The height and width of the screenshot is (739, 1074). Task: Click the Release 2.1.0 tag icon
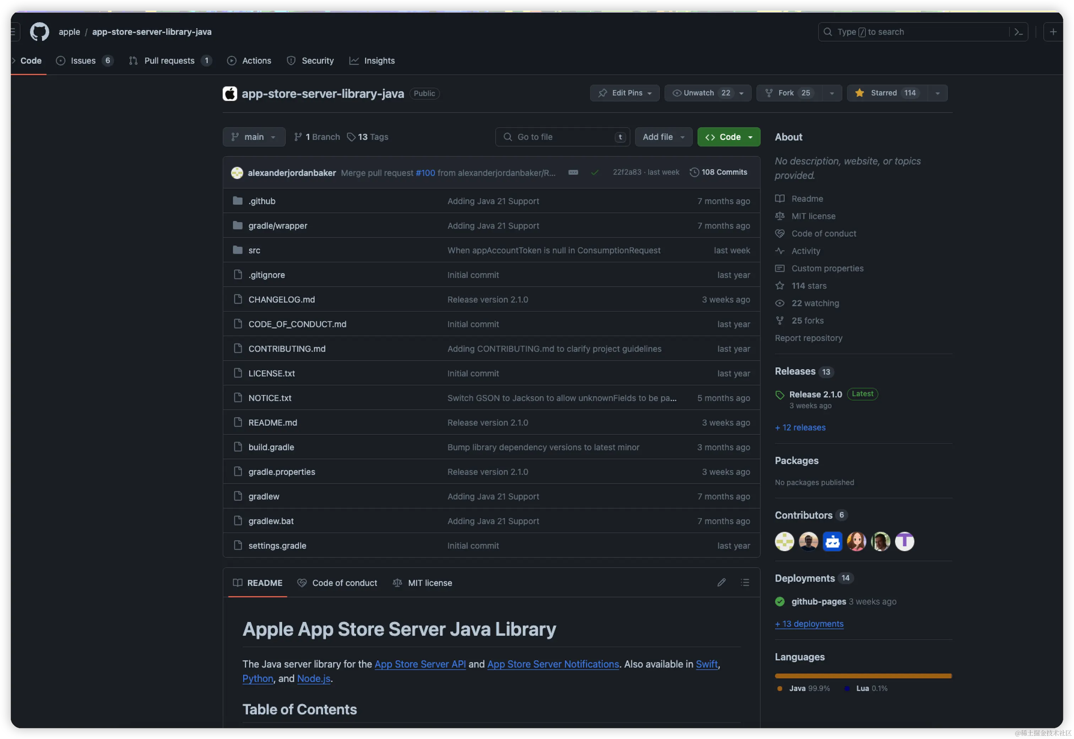(780, 395)
